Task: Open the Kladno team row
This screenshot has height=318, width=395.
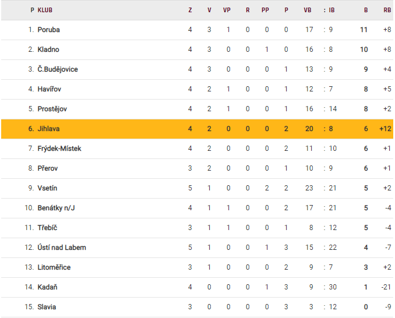Action: (48, 50)
